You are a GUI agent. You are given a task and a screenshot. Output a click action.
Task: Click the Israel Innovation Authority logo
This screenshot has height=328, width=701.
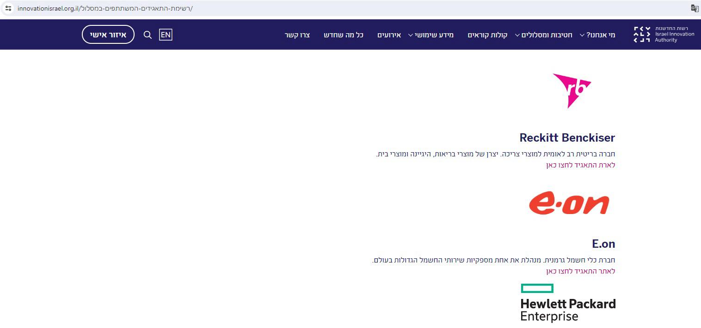664,34
